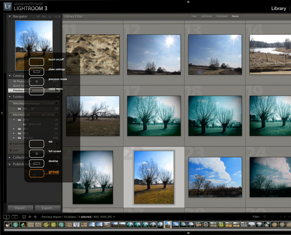
Task: Click the Lightroom Lr logo badge
Action: pyautogui.click(x=8, y=6)
